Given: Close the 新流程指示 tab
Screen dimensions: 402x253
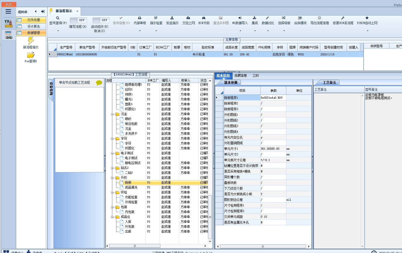Looking at the screenshot, I should pos(77,11).
